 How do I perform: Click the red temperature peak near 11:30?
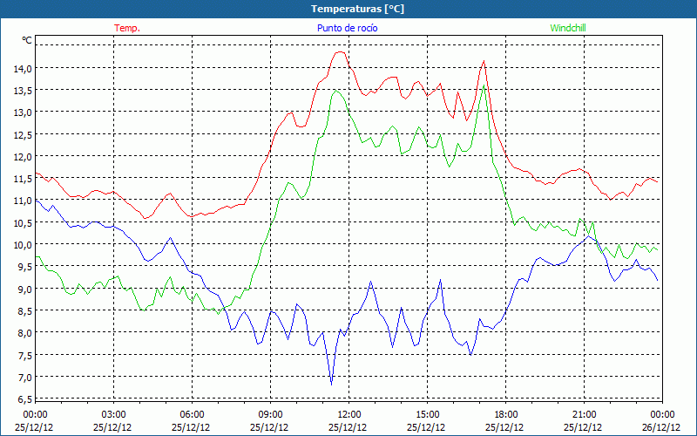[x=340, y=52]
